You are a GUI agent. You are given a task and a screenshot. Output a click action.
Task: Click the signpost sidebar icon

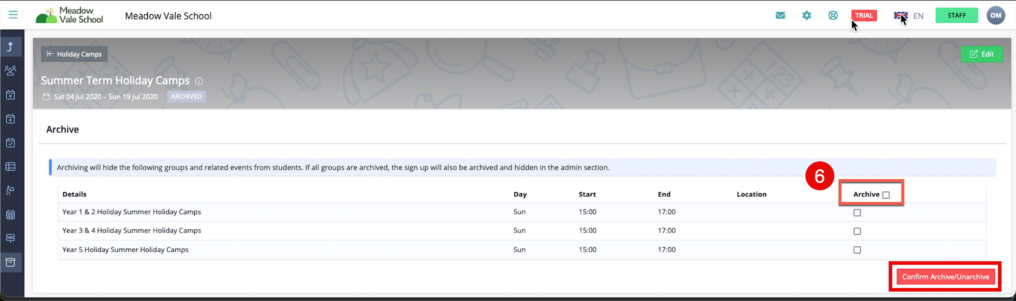pos(10,238)
